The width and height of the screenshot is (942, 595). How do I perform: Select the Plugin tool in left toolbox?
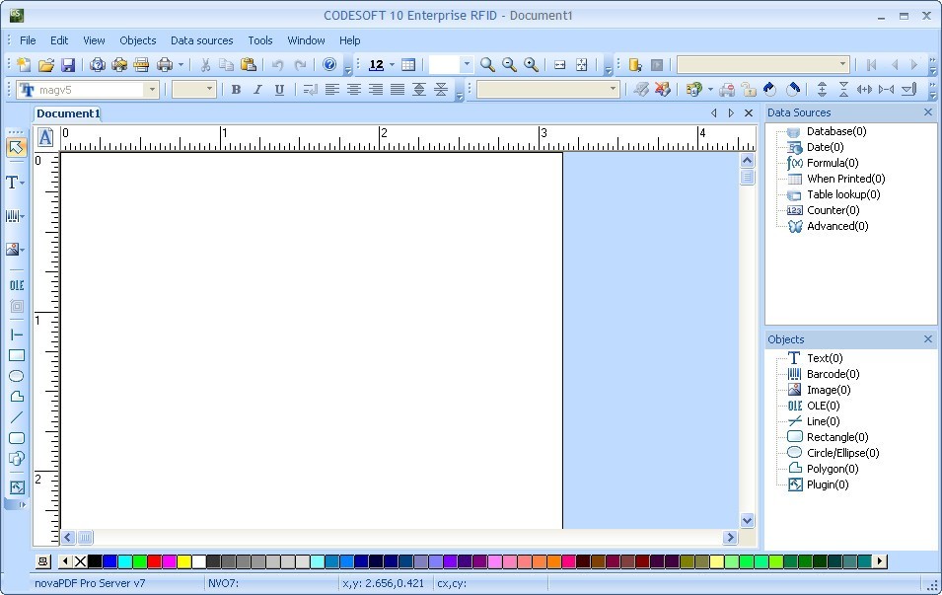[16, 487]
